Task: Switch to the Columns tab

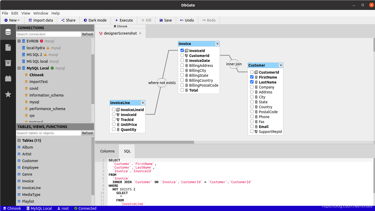Action: tap(108, 151)
